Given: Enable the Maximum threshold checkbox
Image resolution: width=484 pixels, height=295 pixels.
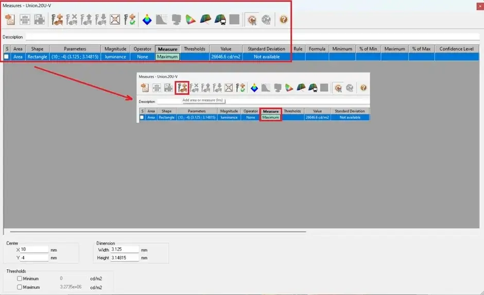Looking at the screenshot, I should point(20,287).
